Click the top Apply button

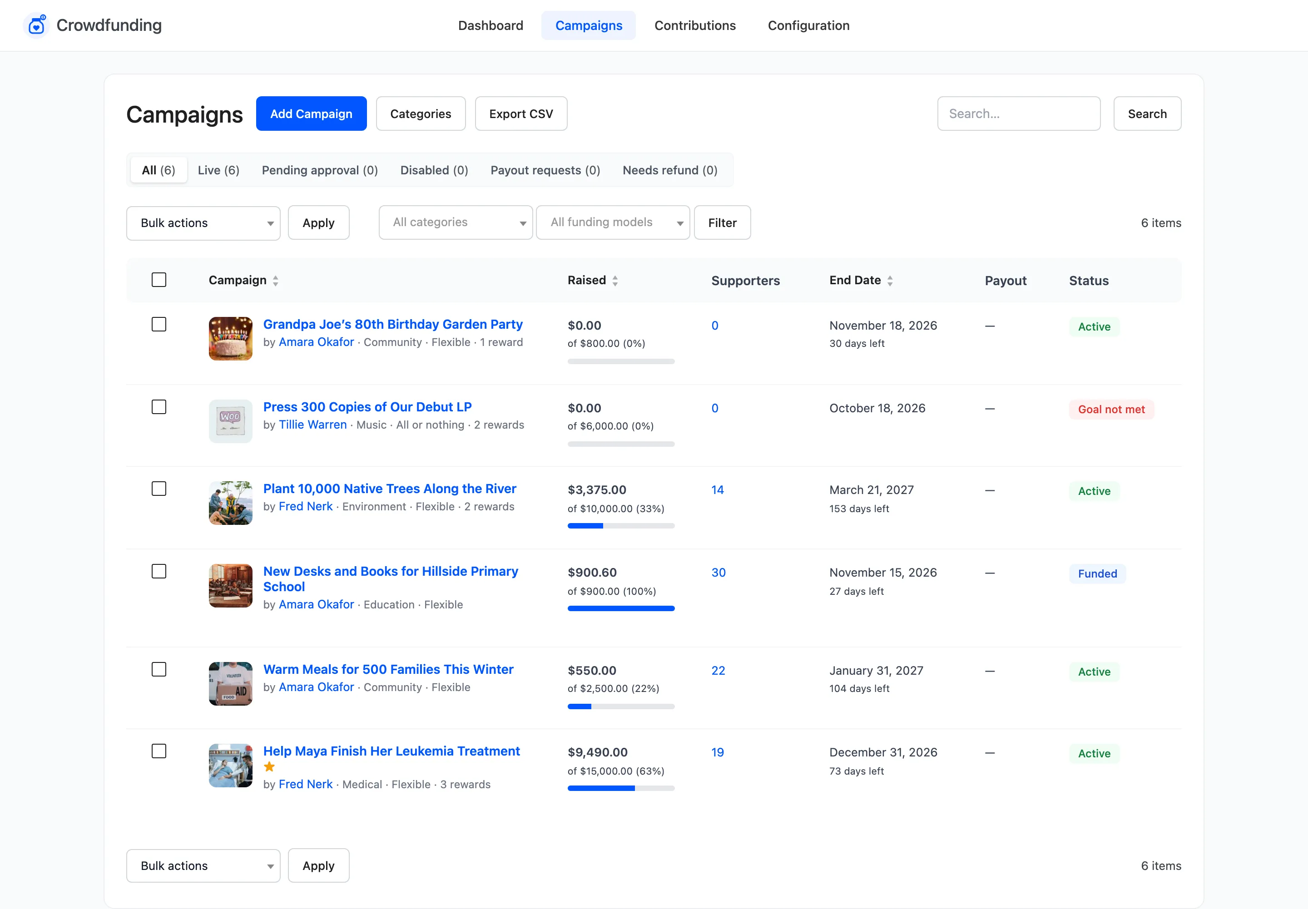click(318, 223)
